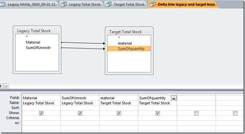The height and width of the screenshot is (134, 245).
Task: Click the pane splitter grip handle
Action: point(167,90)
